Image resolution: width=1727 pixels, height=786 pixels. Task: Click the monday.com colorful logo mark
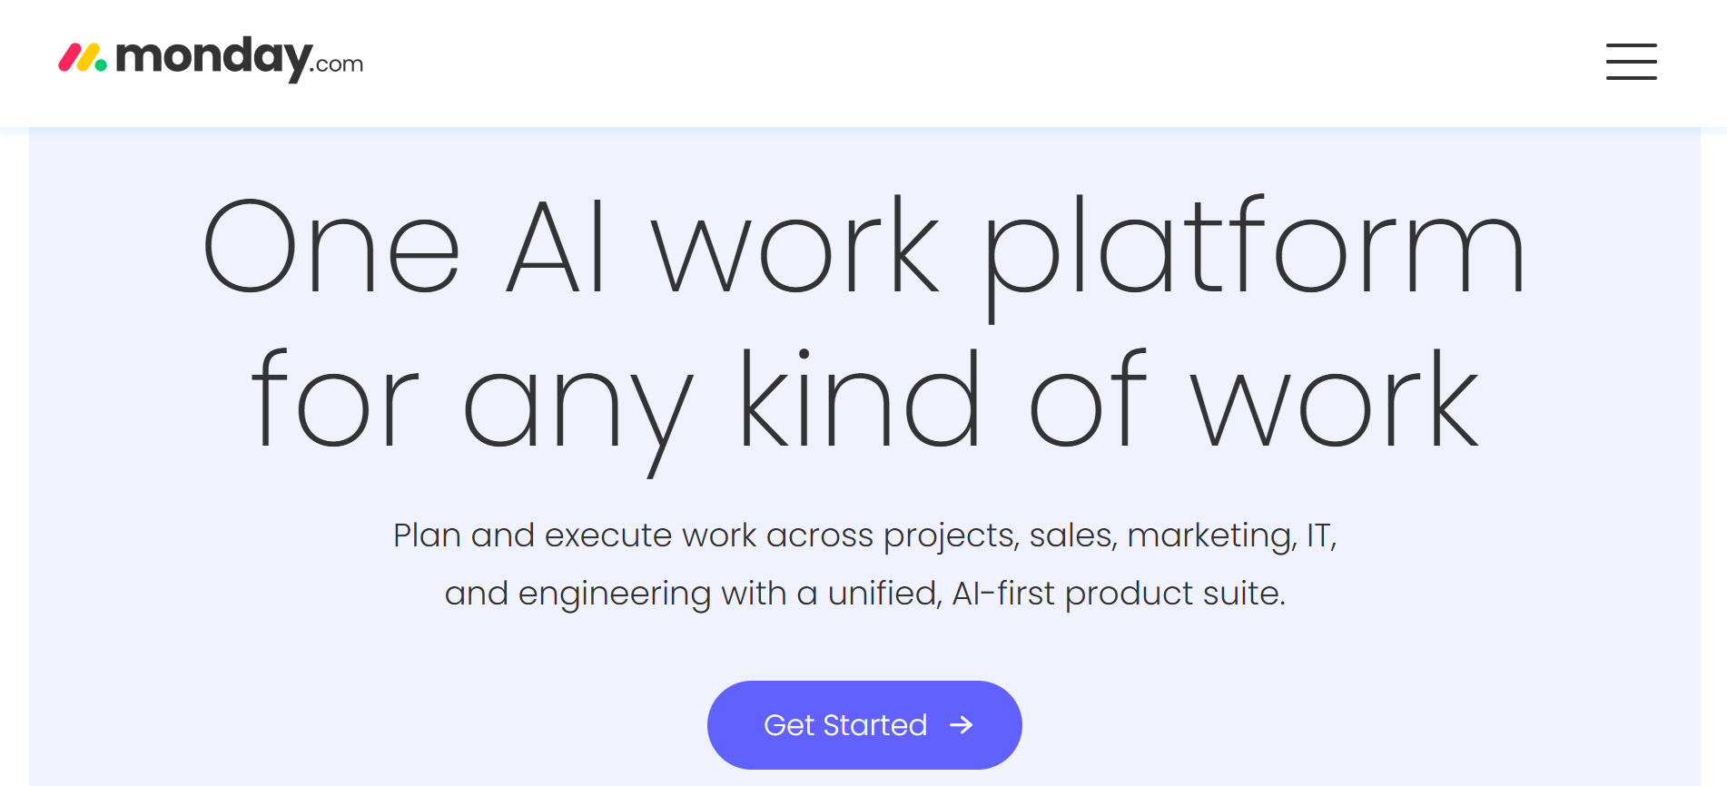[x=83, y=58]
